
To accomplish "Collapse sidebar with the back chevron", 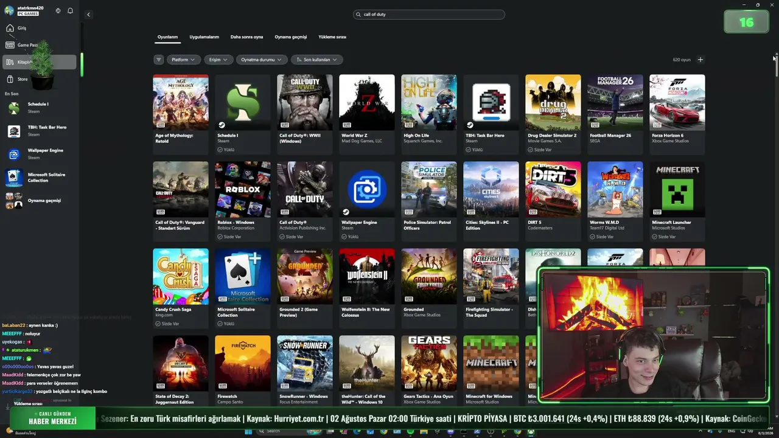I will point(88,15).
